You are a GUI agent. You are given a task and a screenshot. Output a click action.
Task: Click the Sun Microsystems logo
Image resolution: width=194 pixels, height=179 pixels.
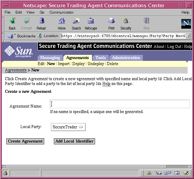(x=18, y=52)
